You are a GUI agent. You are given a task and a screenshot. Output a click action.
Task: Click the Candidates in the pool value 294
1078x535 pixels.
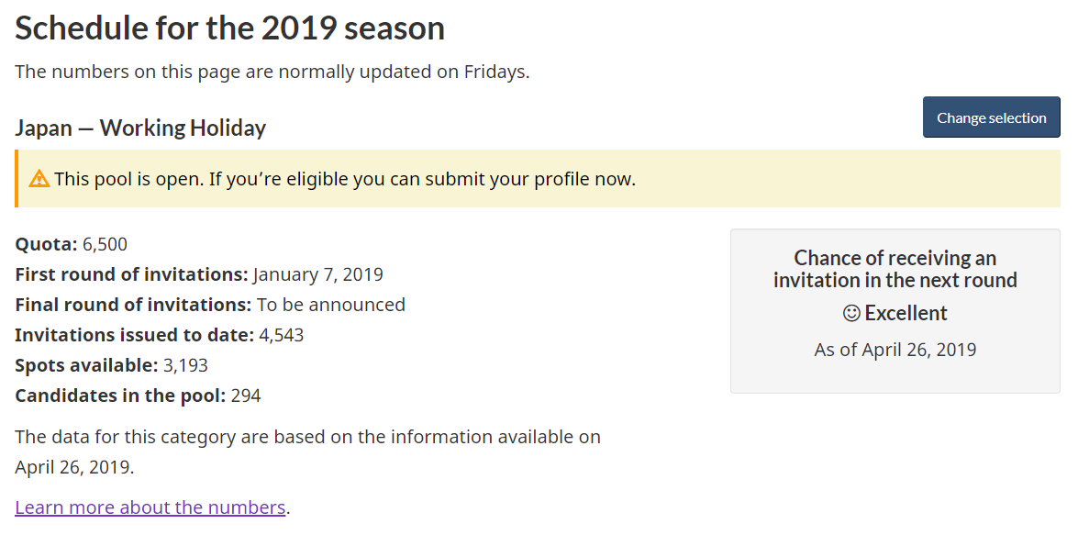point(246,396)
